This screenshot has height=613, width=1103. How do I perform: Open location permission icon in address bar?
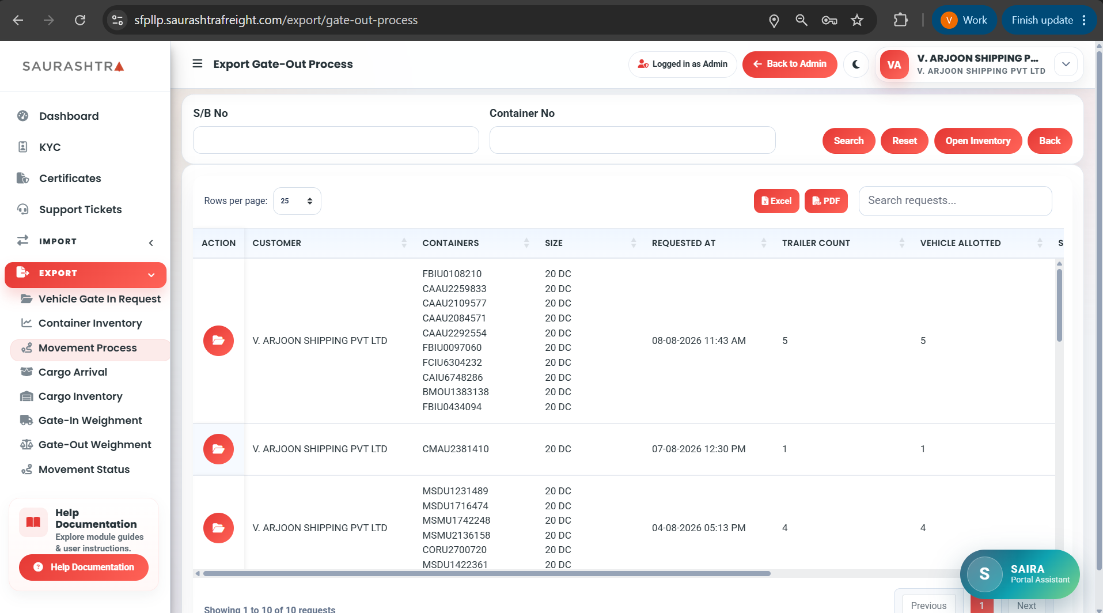(774, 21)
